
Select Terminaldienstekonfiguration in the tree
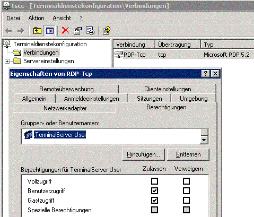tap(50, 44)
